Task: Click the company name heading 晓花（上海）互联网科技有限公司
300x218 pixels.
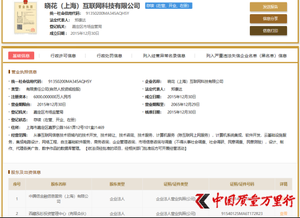Action: click(92, 6)
